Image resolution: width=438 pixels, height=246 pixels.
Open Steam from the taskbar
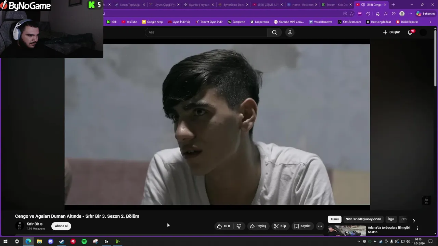pyautogui.click(x=62, y=242)
